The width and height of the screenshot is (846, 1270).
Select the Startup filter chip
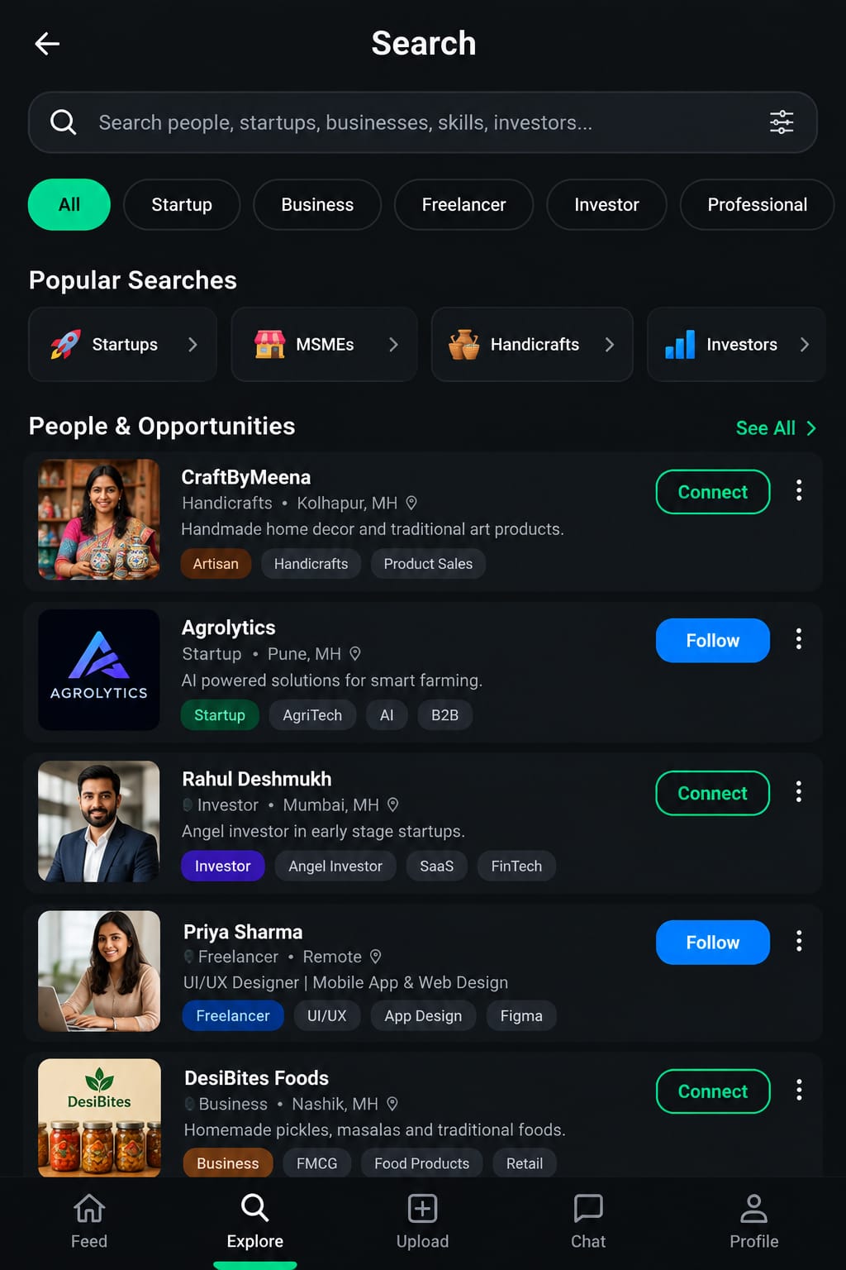182,204
